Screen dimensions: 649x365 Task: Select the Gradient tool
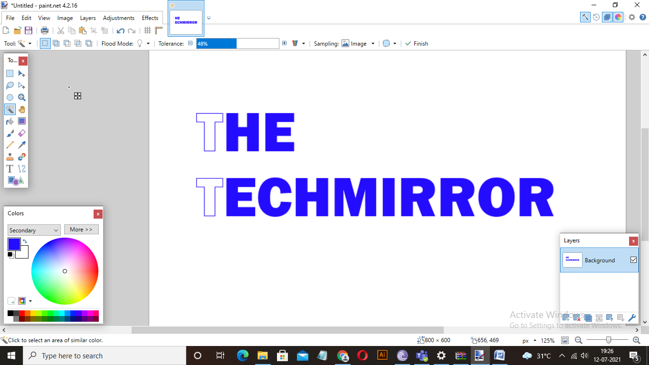(22, 121)
